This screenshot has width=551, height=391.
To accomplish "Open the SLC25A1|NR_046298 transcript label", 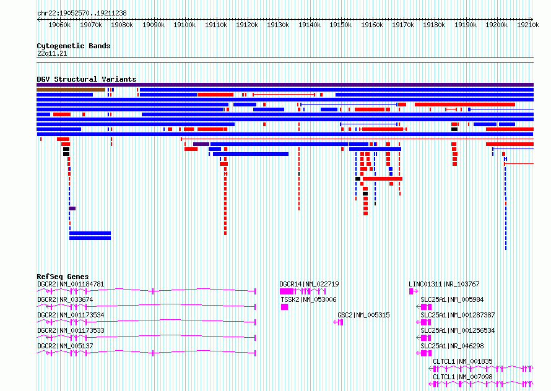I will tap(452, 346).
